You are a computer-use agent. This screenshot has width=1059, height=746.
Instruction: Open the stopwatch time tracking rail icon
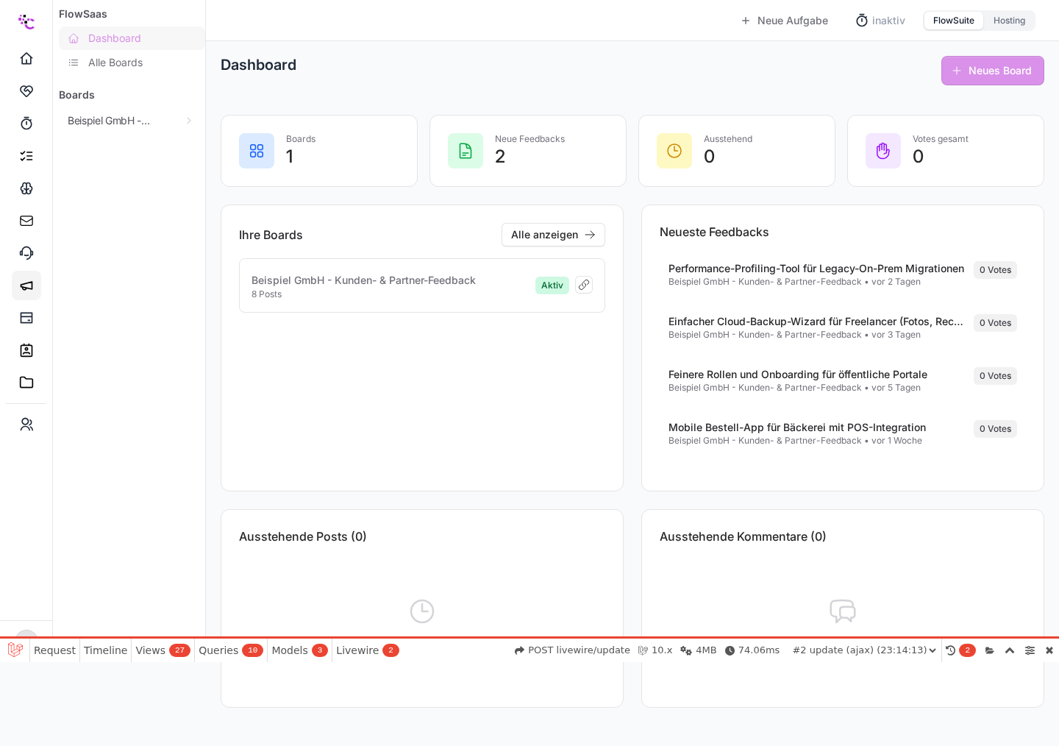[x=26, y=124]
